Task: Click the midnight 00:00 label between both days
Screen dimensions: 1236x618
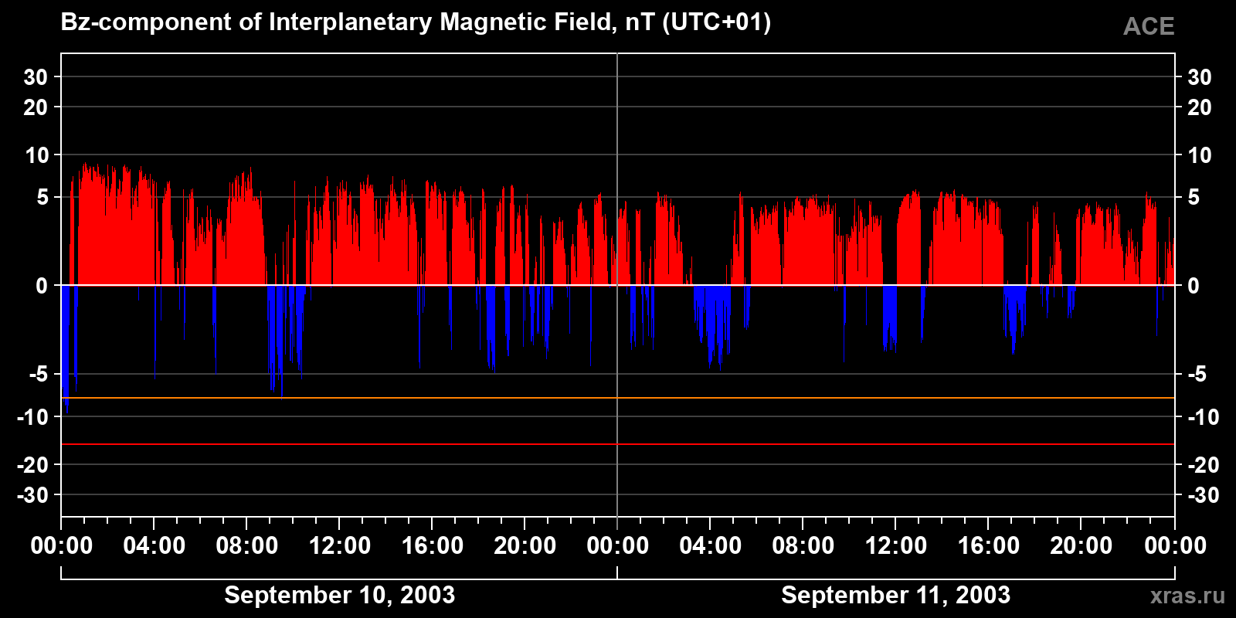Action: [618, 546]
